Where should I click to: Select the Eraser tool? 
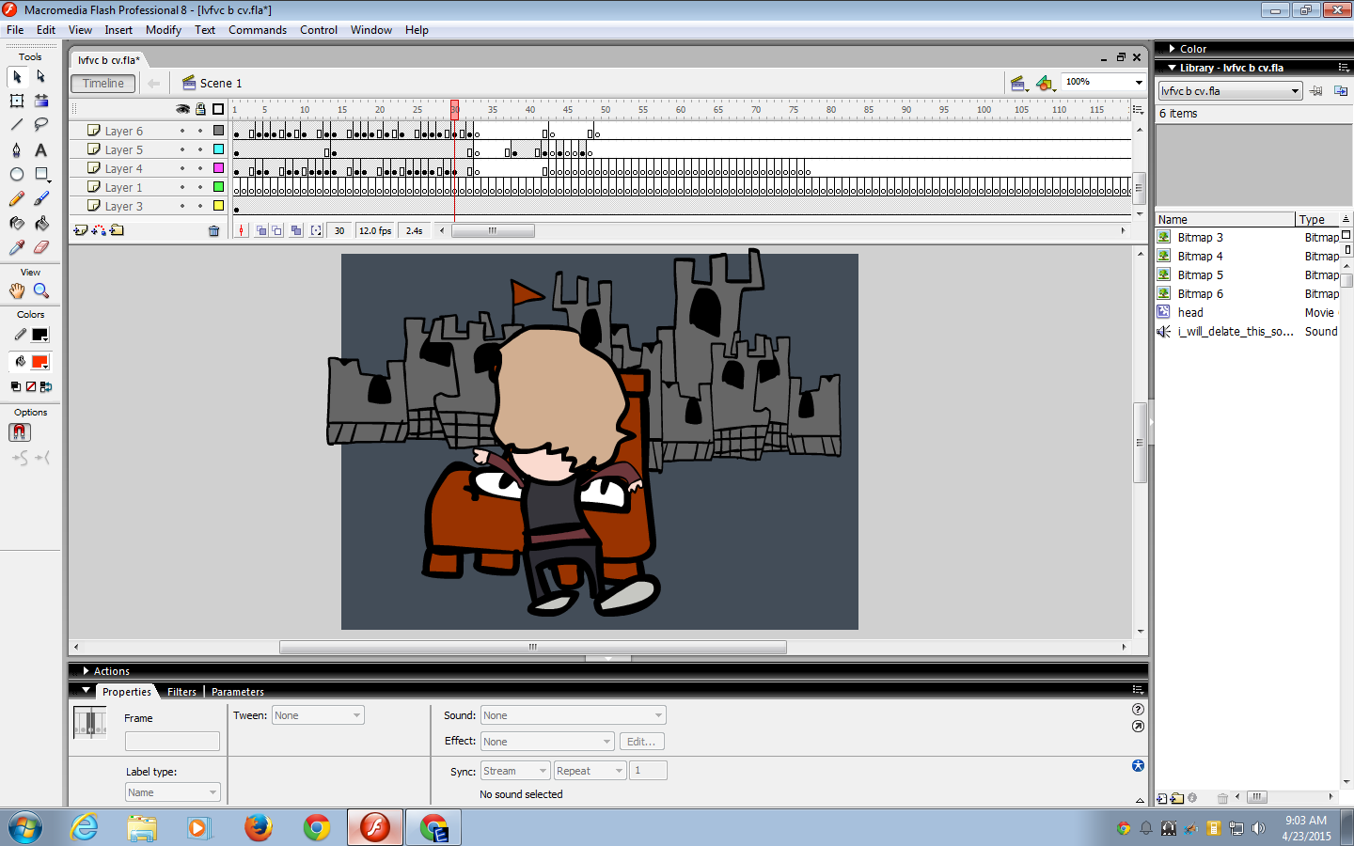pyautogui.click(x=41, y=247)
